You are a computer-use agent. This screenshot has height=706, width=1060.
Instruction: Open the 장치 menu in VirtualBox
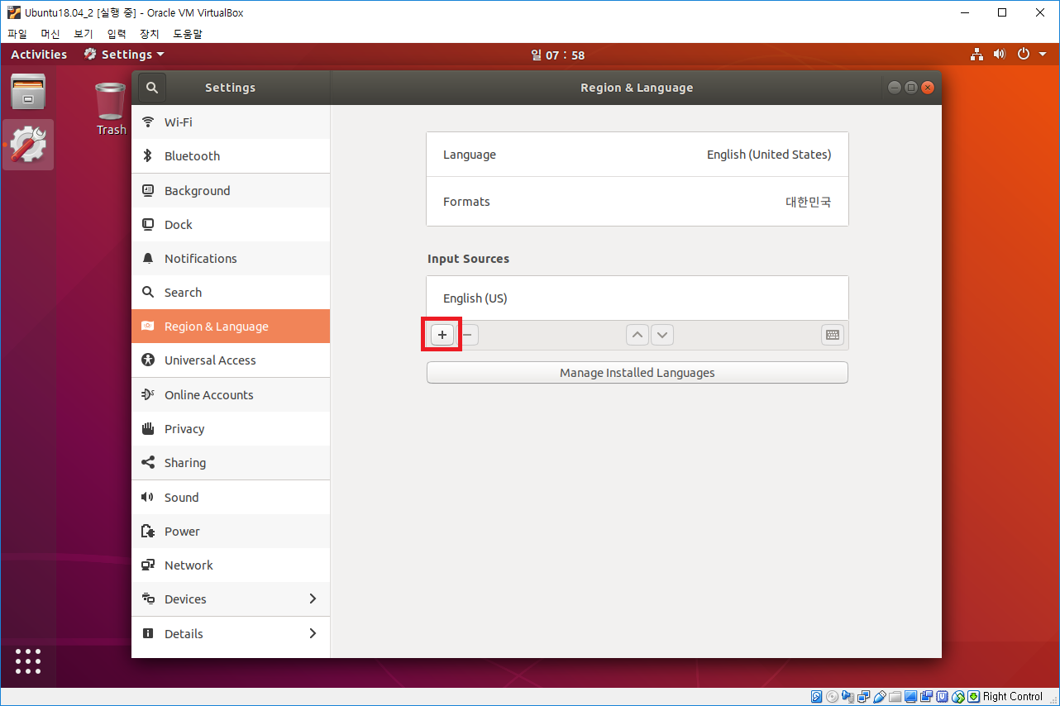[x=150, y=34]
